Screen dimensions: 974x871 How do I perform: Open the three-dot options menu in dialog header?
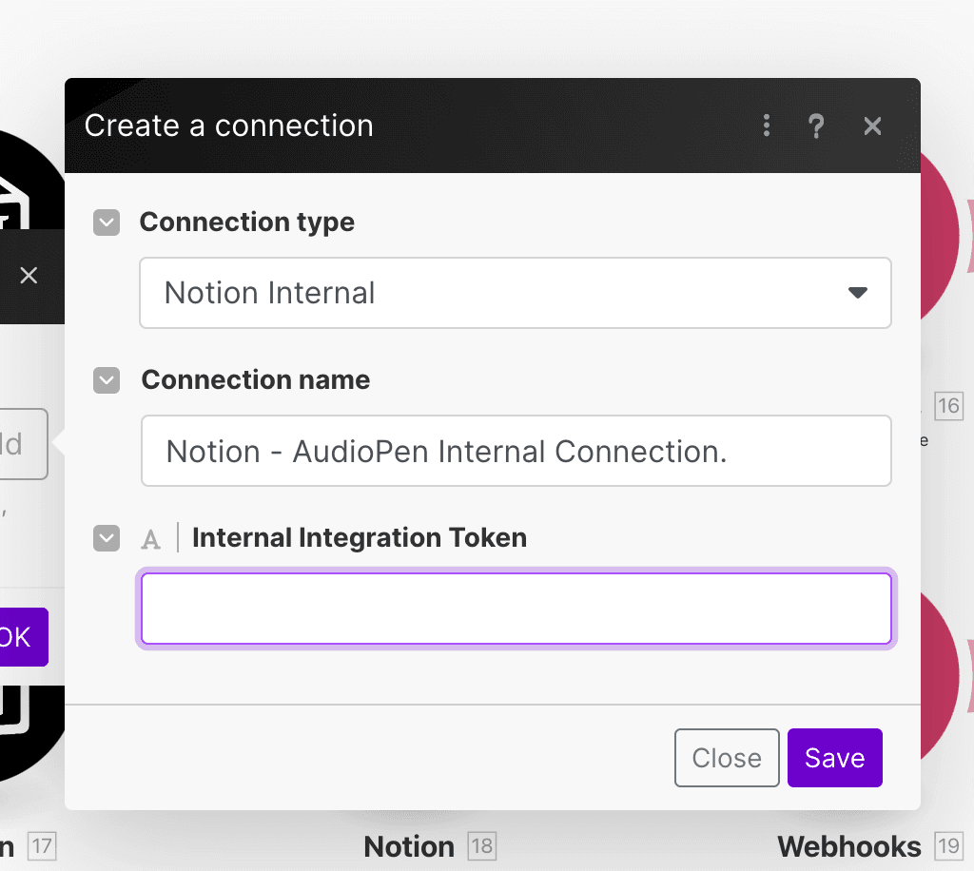point(767,126)
